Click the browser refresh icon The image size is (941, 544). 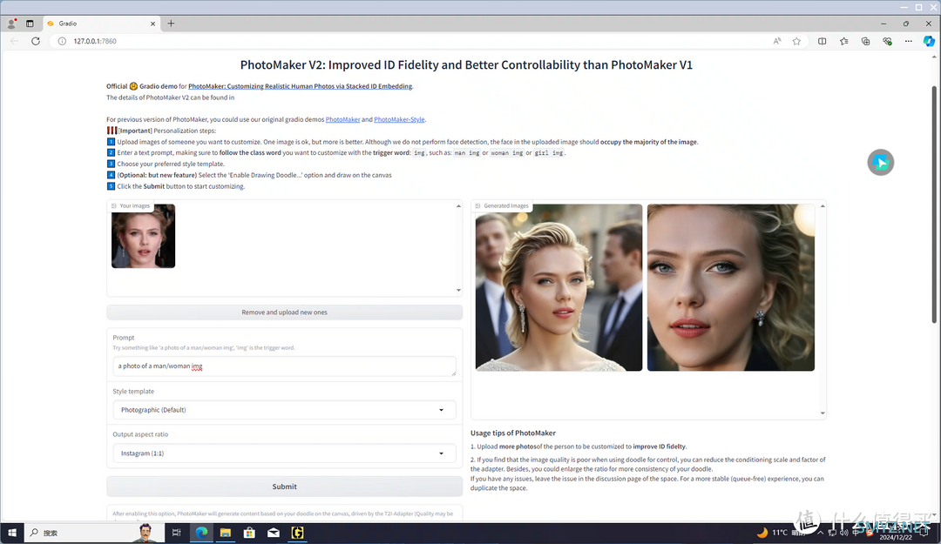pyautogui.click(x=36, y=41)
